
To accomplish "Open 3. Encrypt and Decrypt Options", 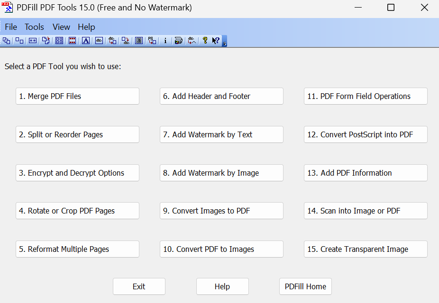I will click(78, 173).
